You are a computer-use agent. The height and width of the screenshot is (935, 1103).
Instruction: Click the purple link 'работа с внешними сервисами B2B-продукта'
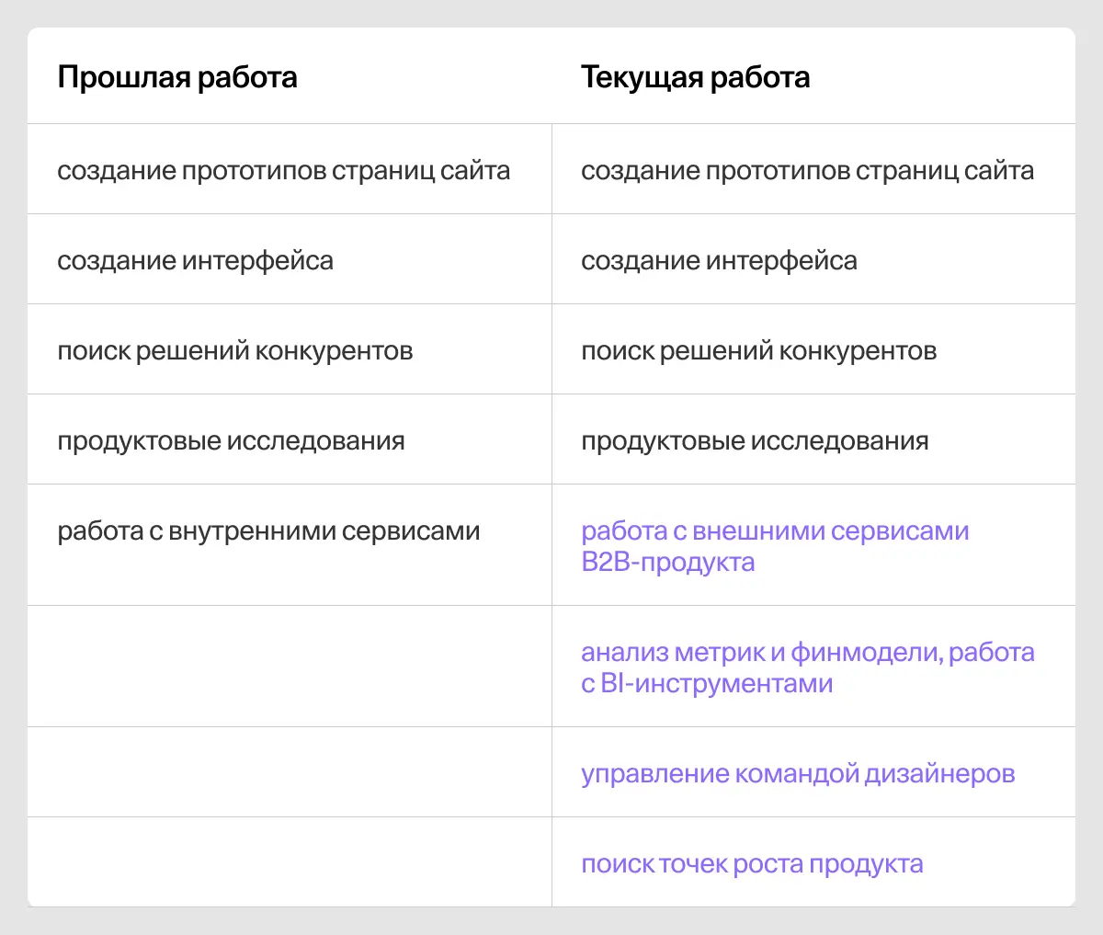click(x=775, y=545)
